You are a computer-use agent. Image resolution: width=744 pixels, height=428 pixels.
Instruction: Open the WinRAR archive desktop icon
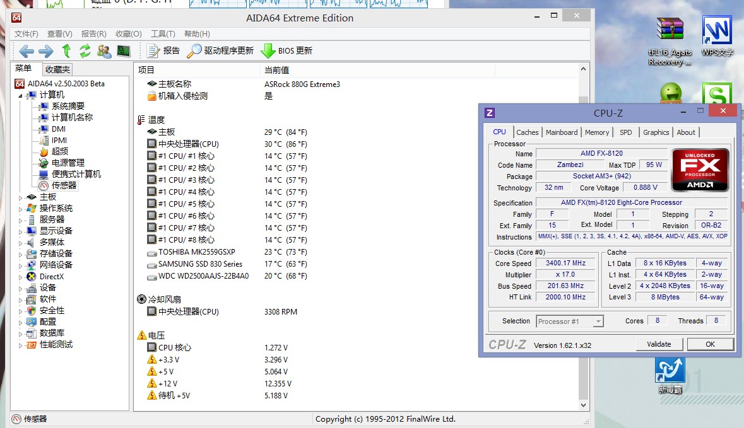coord(670,41)
